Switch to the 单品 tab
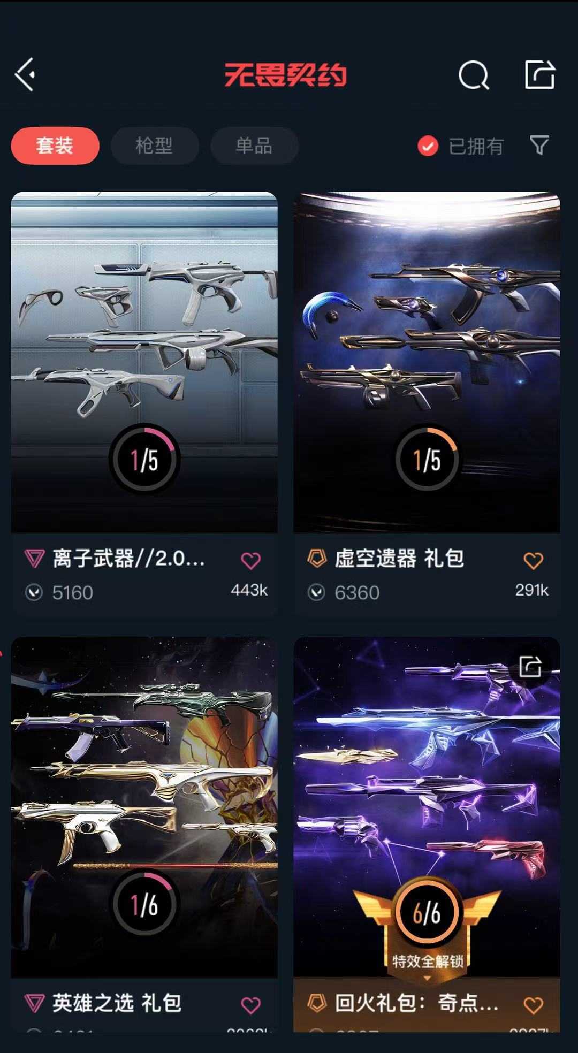578x1053 pixels. pyautogui.click(x=254, y=146)
